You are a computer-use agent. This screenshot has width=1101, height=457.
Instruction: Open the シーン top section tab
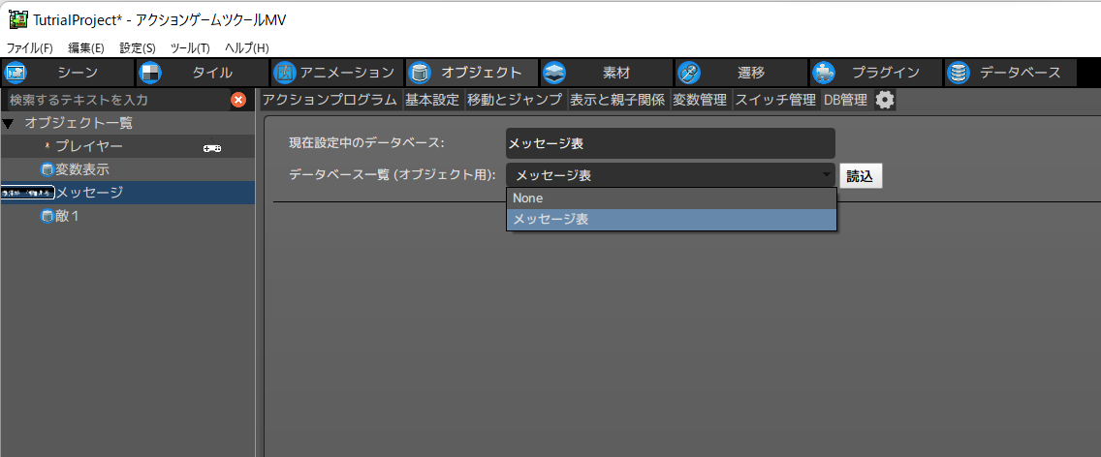pyautogui.click(x=67, y=73)
